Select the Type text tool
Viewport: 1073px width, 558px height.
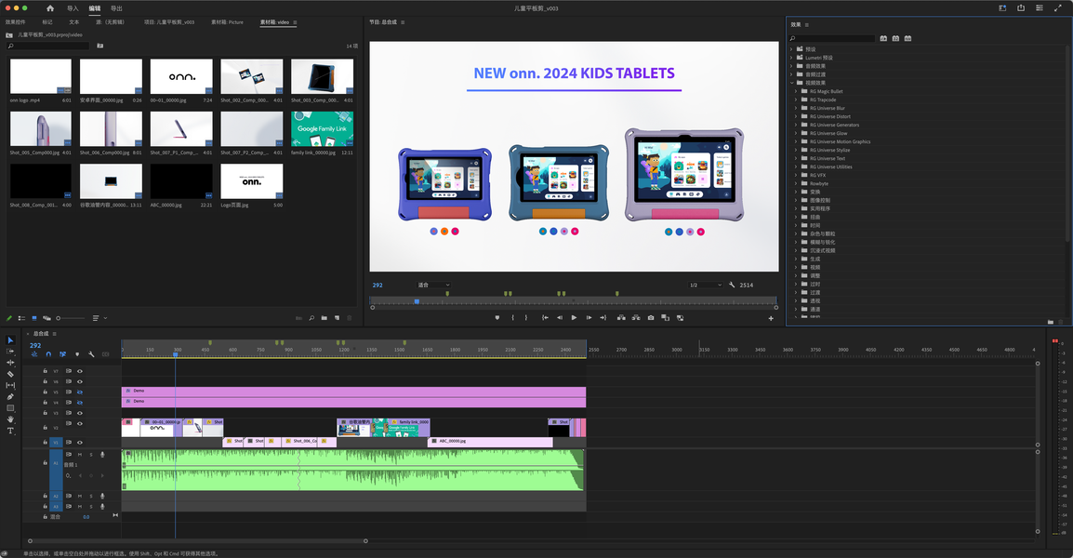pyautogui.click(x=10, y=431)
